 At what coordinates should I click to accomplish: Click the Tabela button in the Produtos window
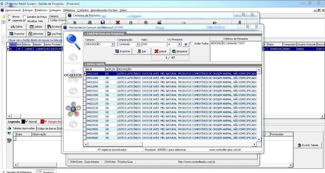[36, 27]
